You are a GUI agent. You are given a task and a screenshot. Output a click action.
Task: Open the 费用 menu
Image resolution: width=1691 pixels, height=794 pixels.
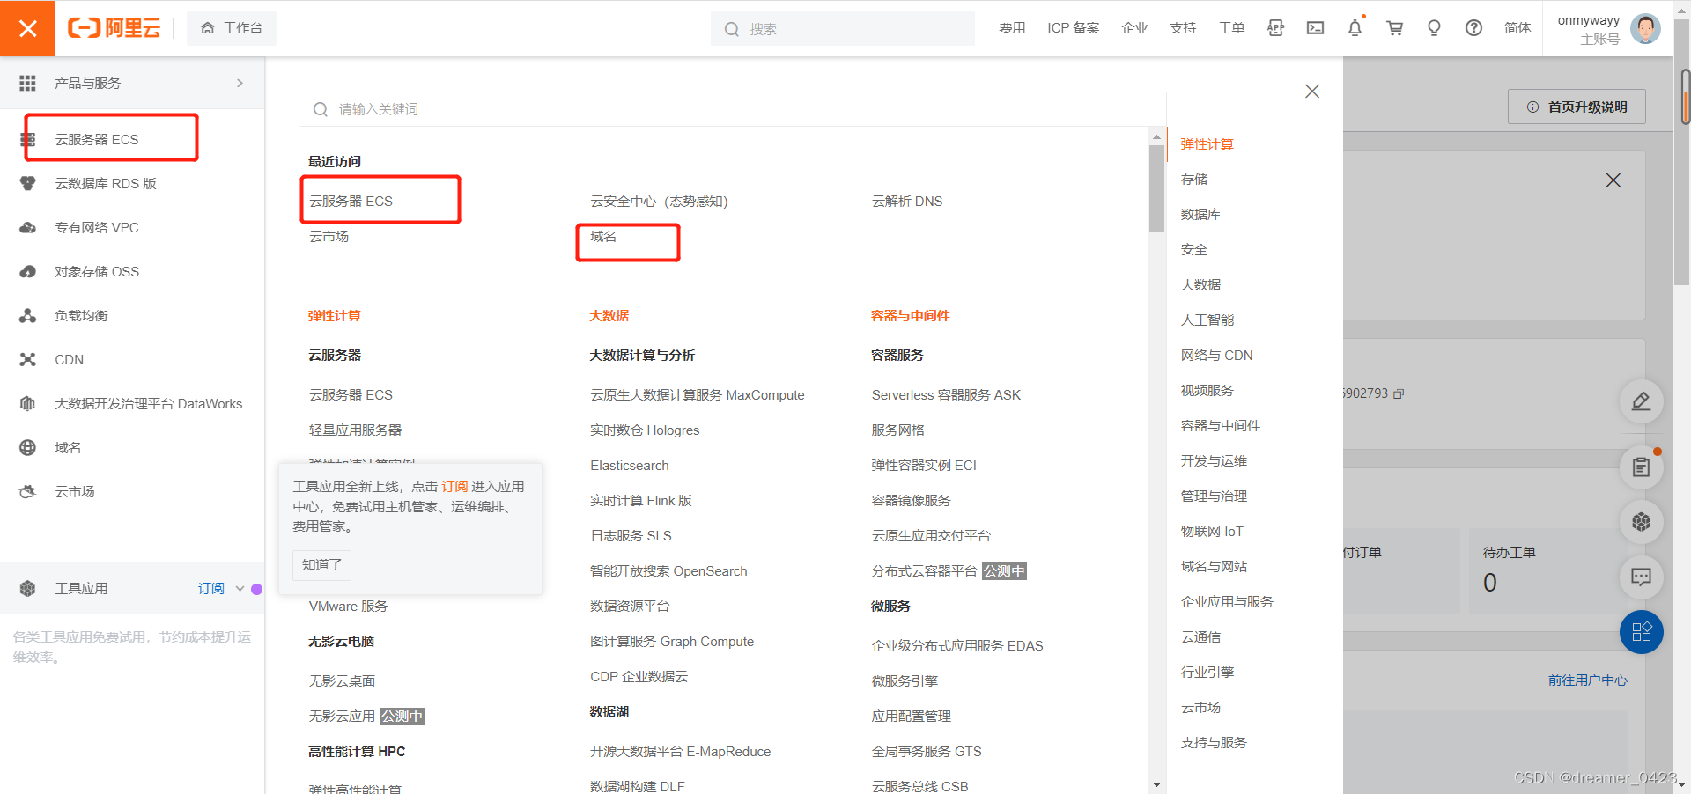point(1012,28)
